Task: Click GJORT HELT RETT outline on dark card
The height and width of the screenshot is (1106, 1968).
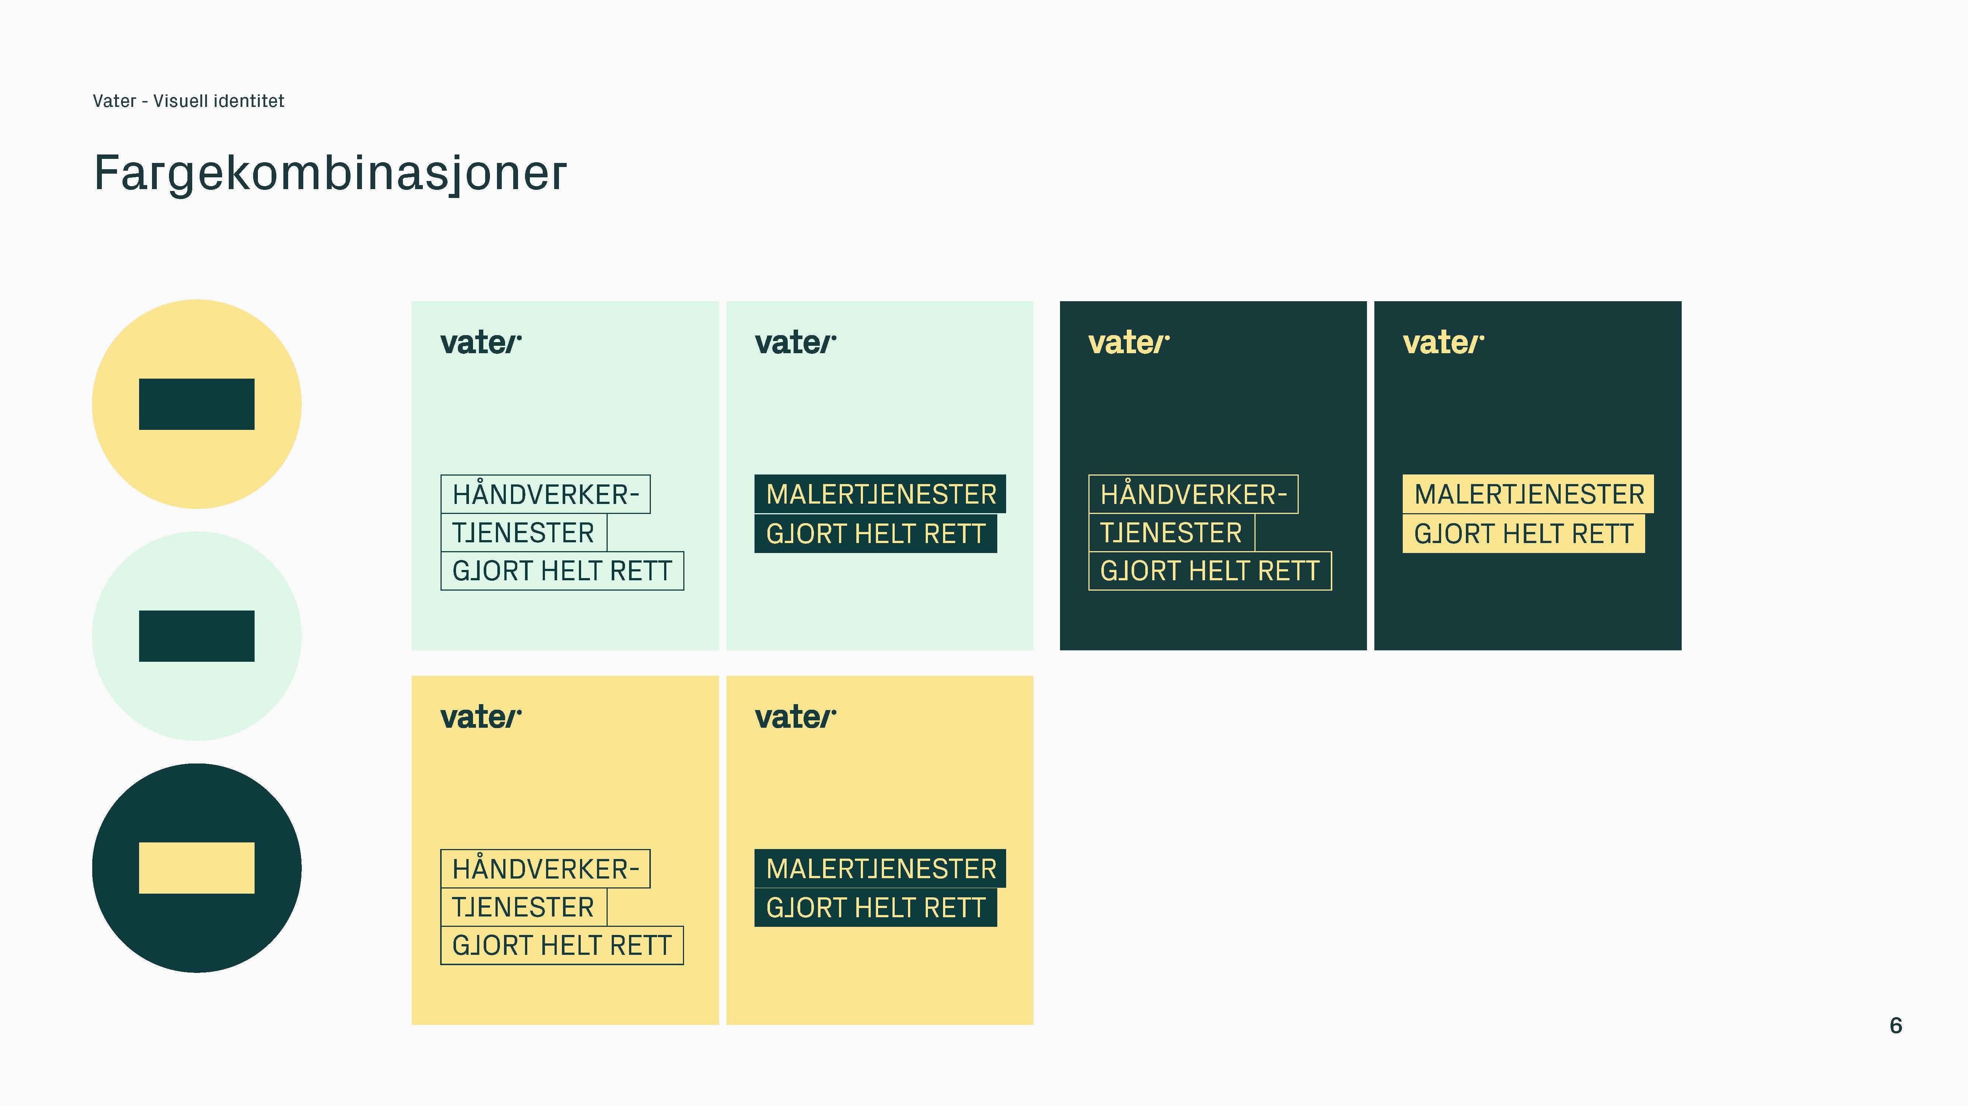Action: click(x=1209, y=571)
